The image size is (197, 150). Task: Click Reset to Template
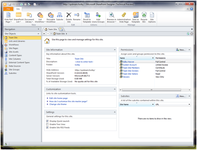click(x=87, y=17)
